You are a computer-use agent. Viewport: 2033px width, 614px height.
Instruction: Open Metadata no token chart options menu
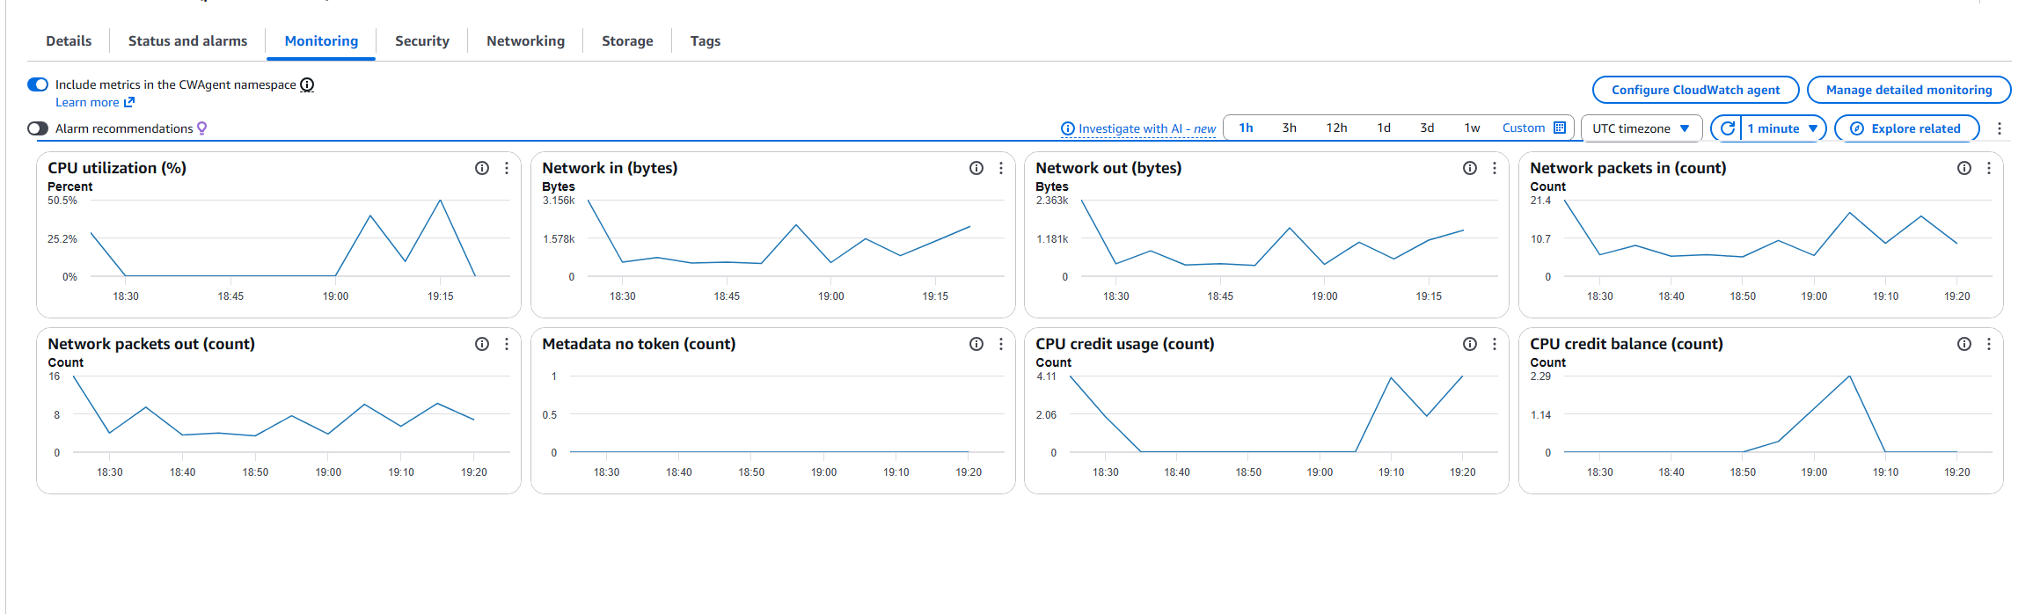[1001, 344]
